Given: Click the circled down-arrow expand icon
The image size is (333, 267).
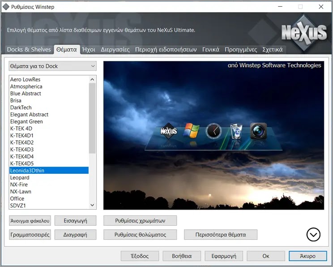Looking at the screenshot, I should click(313, 234).
